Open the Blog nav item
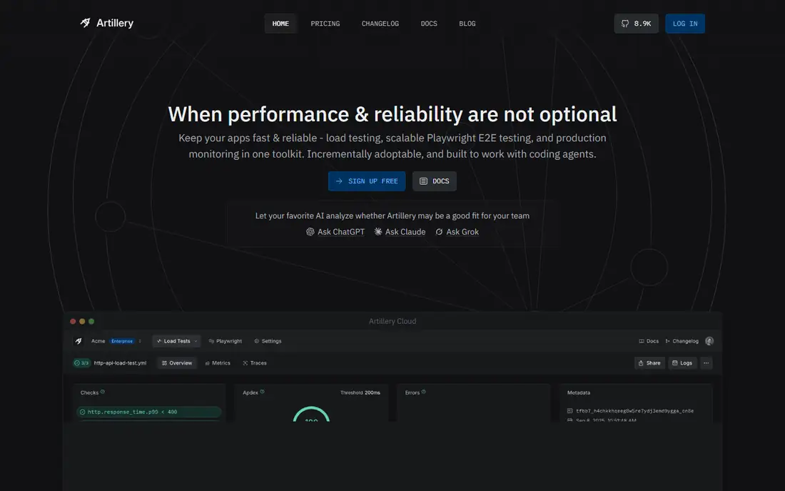 point(467,24)
